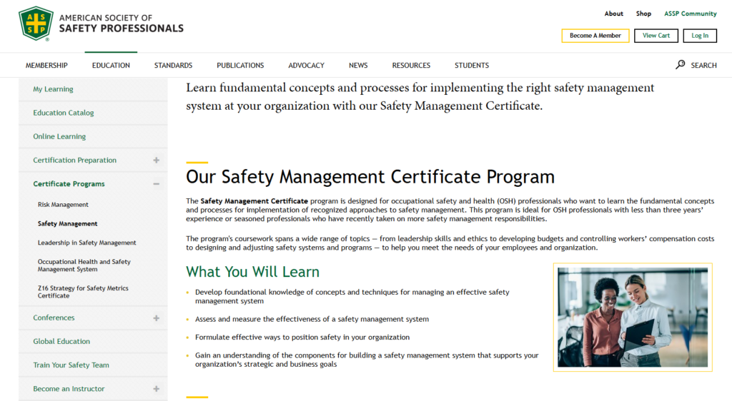Open the Publications menu

coord(240,65)
